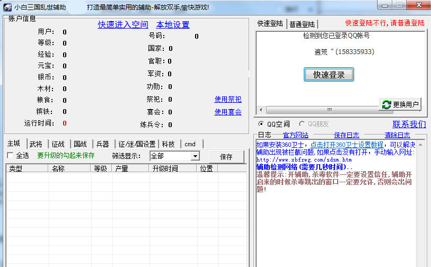Open the 武将 tab
This screenshot has height=267, width=431.
coord(36,144)
